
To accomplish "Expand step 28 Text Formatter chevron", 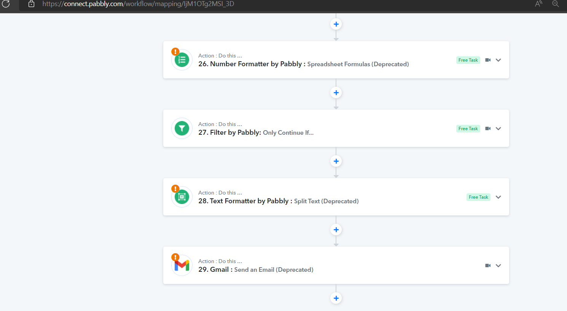I will (x=499, y=197).
